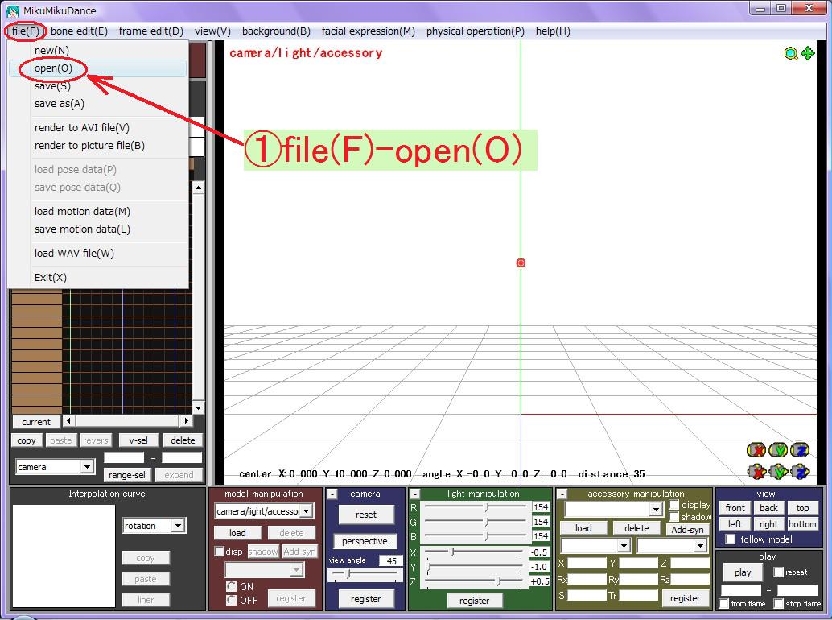The image size is (832, 620).
Task: Choose open(O) from the file menu
Action: [x=97, y=68]
